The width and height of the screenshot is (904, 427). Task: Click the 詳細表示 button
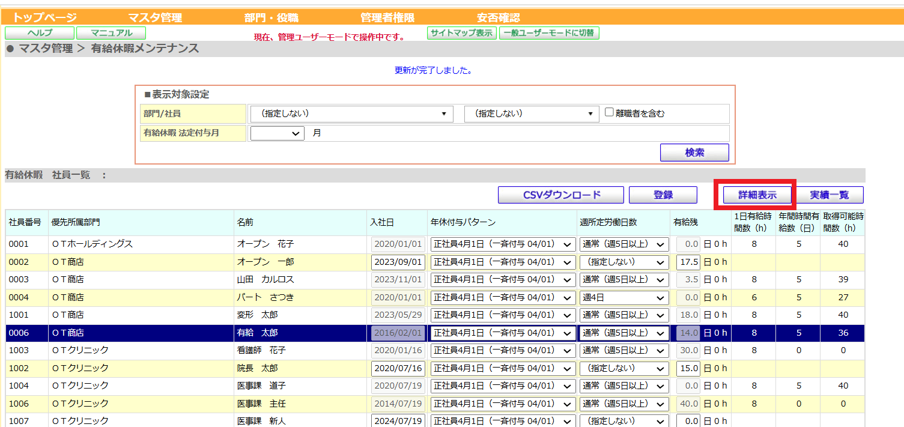pos(757,195)
